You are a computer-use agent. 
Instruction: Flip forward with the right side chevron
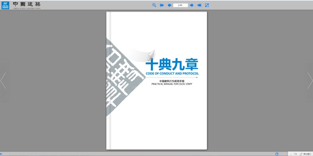(x=310, y=81)
